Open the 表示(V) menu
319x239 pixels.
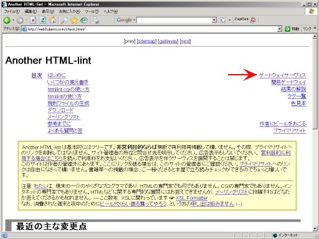pos(48,11)
